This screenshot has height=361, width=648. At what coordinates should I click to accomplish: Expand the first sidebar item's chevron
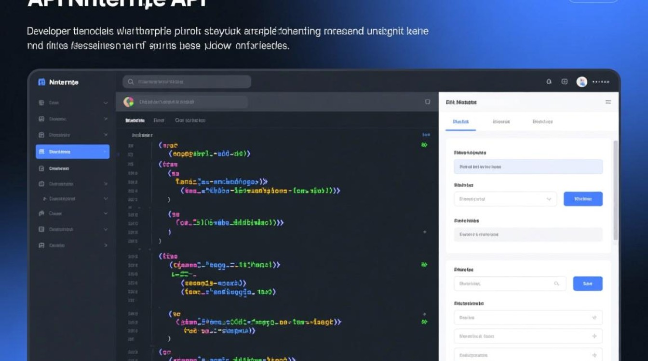click(106, 103)
